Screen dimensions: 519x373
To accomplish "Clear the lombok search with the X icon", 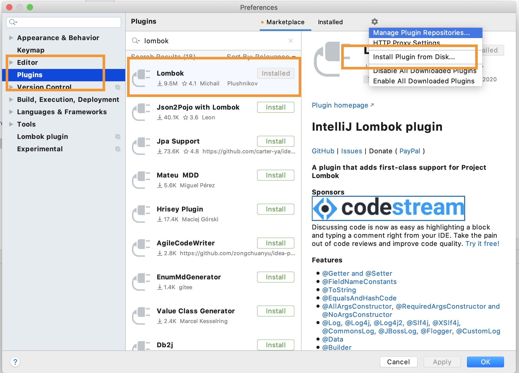I will [291, 41].
